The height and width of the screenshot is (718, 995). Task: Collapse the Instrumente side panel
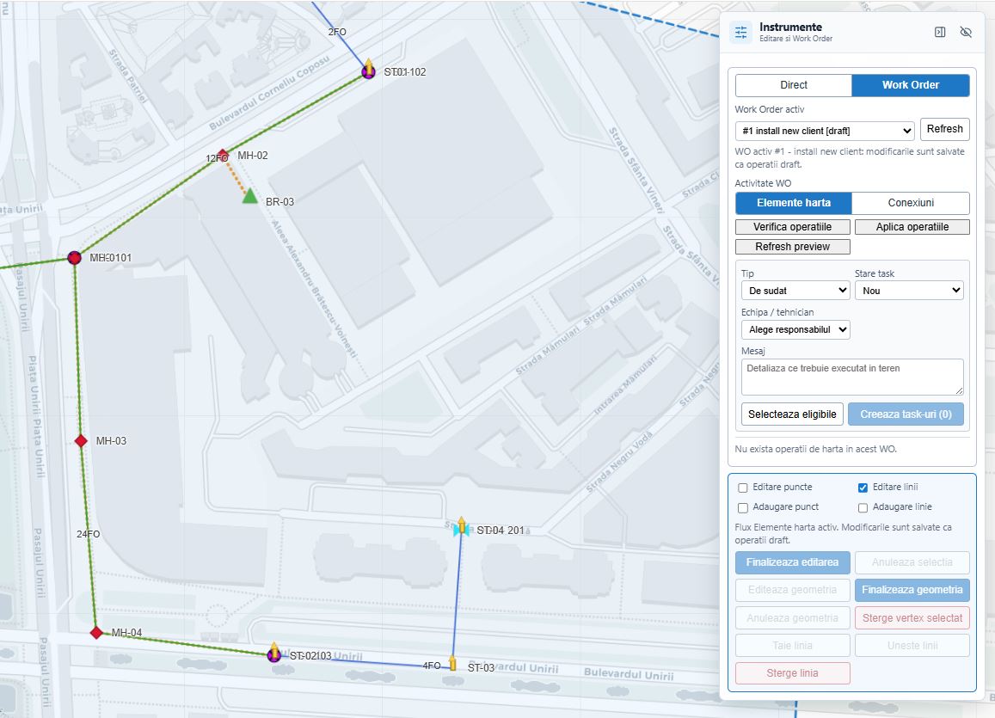(x=941, y=33)
